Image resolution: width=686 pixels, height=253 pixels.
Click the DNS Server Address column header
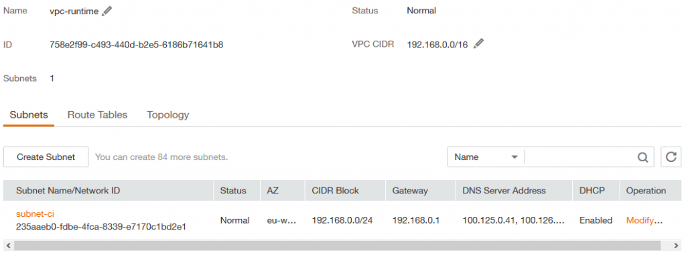504,191
